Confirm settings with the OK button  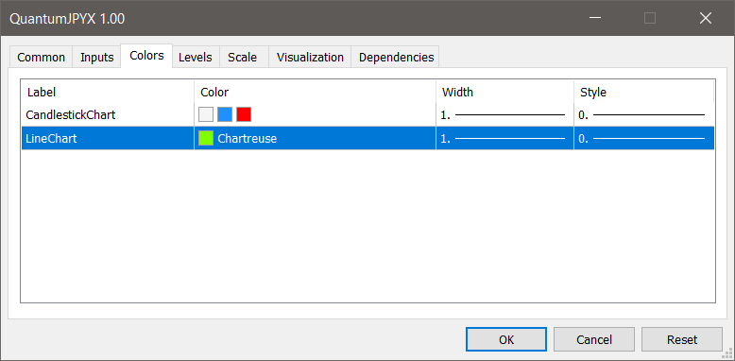(x=506, y=339)
